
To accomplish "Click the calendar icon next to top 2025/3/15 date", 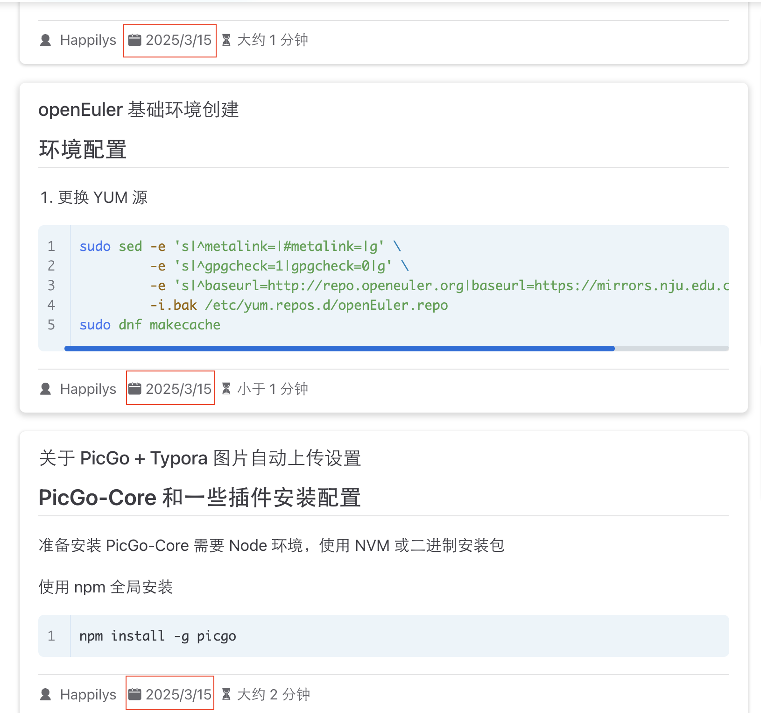I will point(135,40).
